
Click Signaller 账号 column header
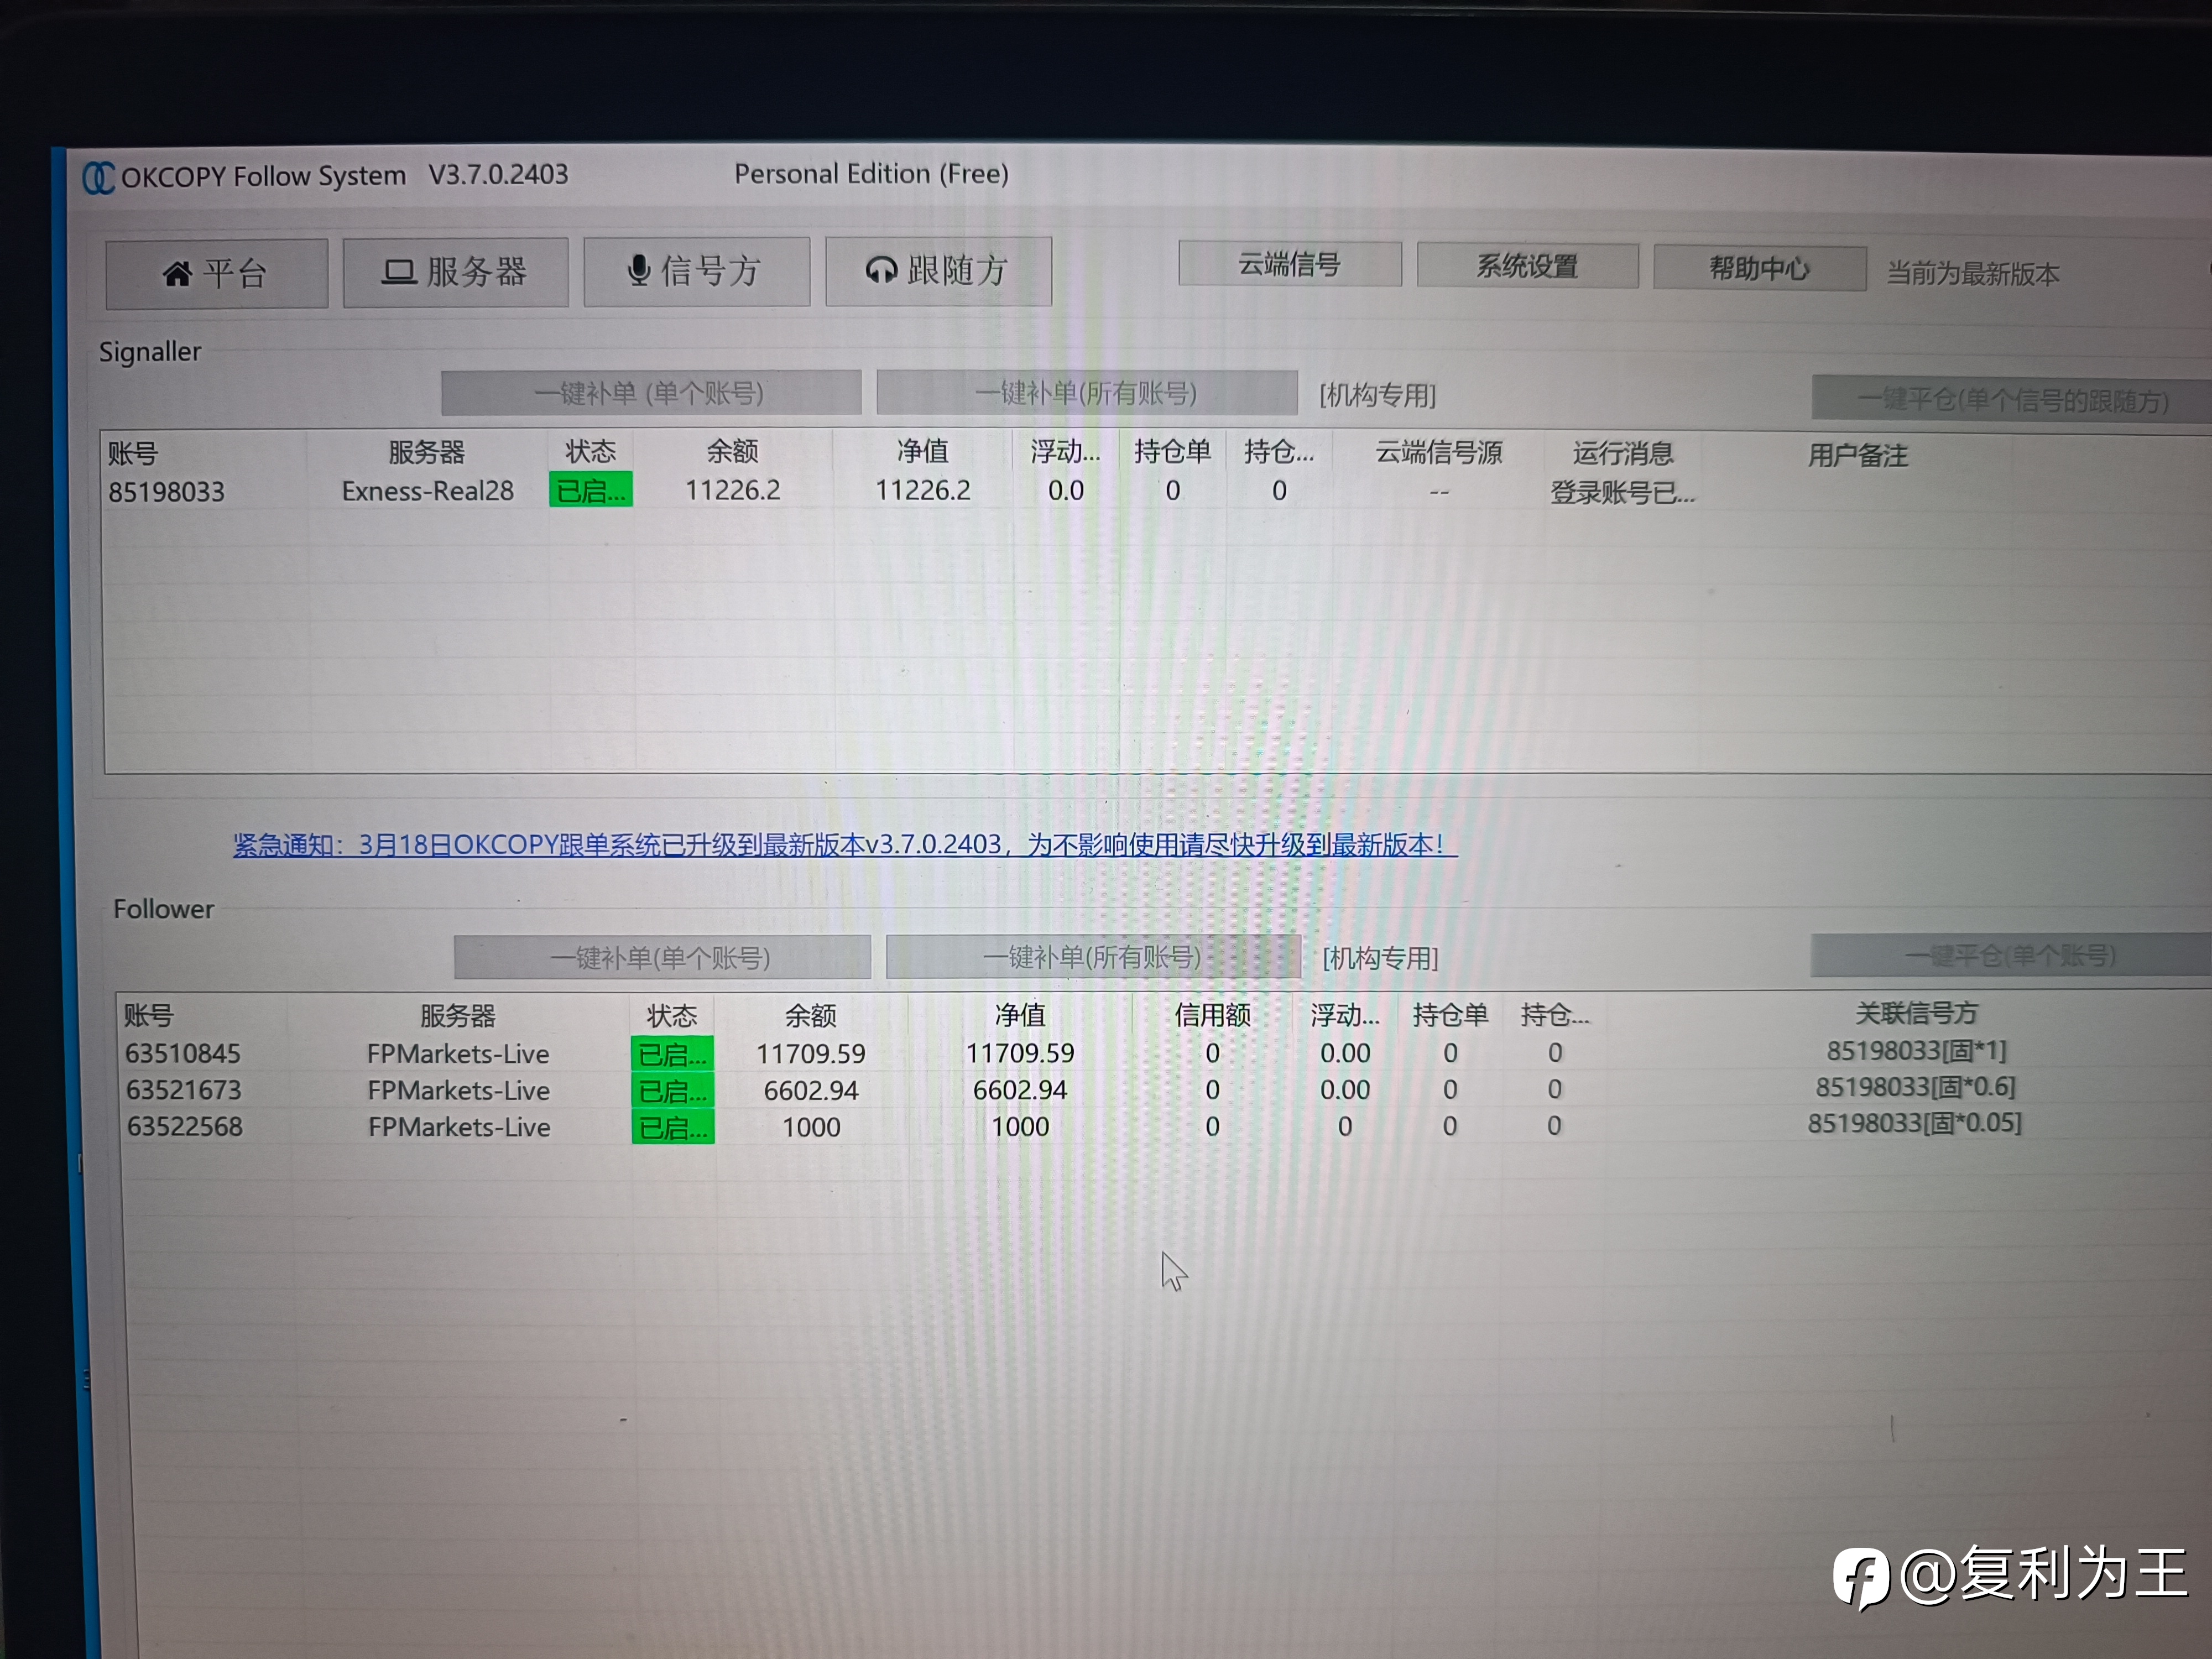point(133,454)
